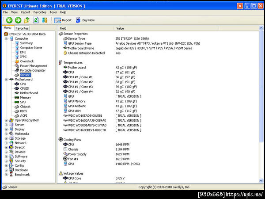This screenshot has height=199, width=265.
Task: Click the CPU chip icon under Motherboard
Action: [17, 84]
